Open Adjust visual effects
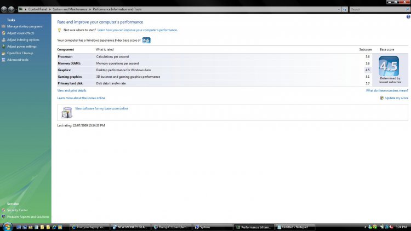Viewport: 411px width, 231px height. point(20,33)
